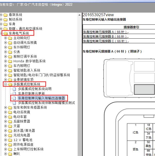Screen dimensions: 155x156
Task: Click the 前照灯调平系统 folder icon
Action: point(10,57)
